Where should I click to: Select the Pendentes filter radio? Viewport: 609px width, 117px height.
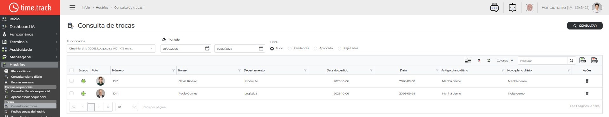point(290,49)
